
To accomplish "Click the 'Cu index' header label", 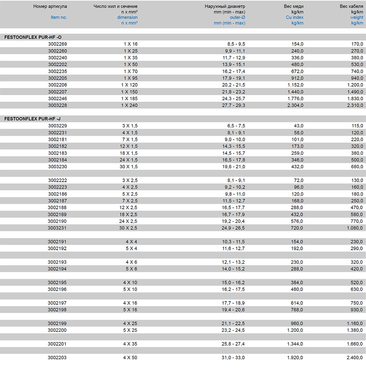I will [295, 17].
